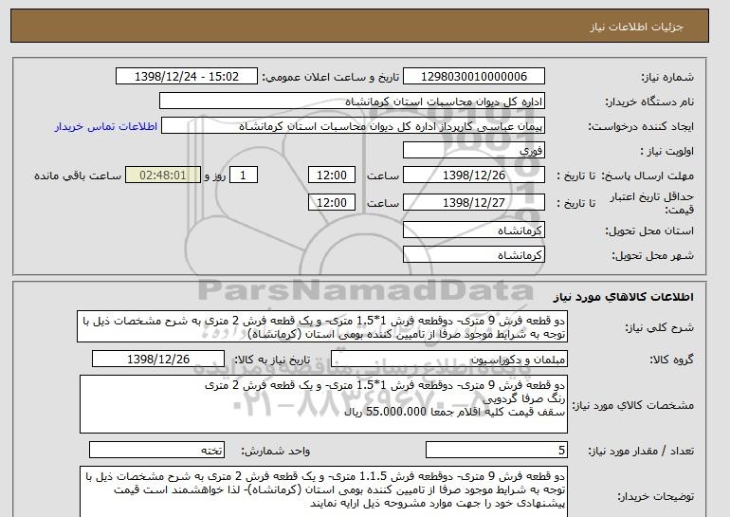730x517 pixels.
Task: Click the روز و label
Action: pyautogui.click(x=215, y=175)
